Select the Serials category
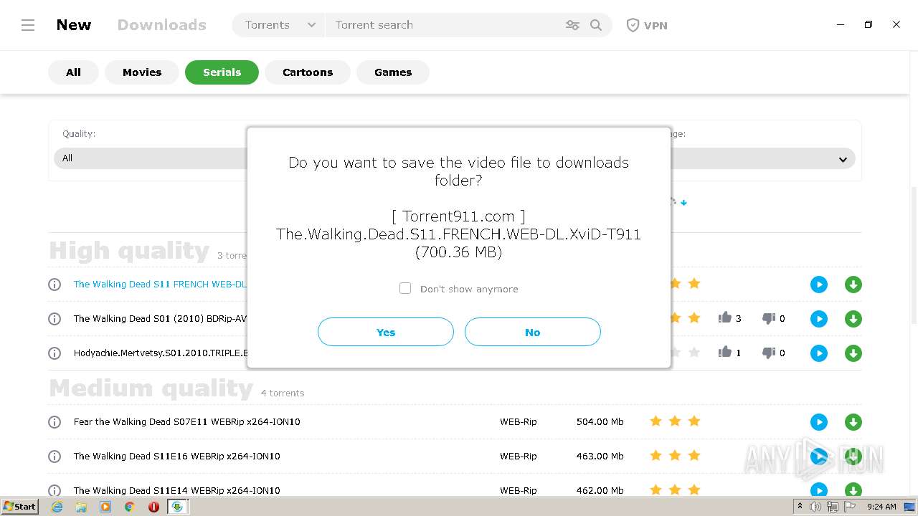918x516 pixels. [222, 72]
